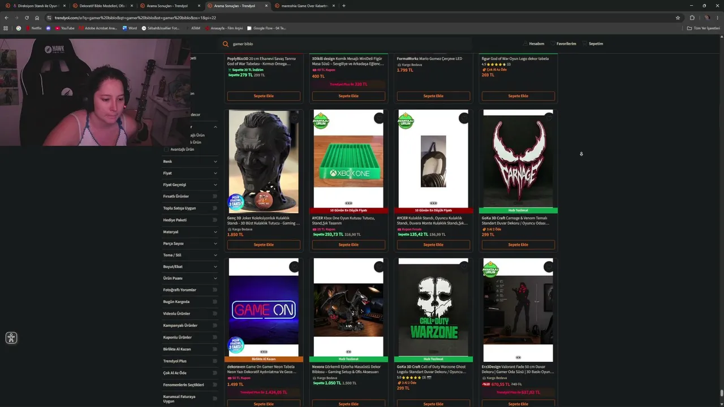Open the apps grid in bookmarks bar
The image size is (724, 407).
pos(6,28)
